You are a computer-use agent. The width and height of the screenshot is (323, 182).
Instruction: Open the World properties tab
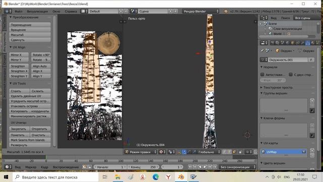tap(287, 43)
